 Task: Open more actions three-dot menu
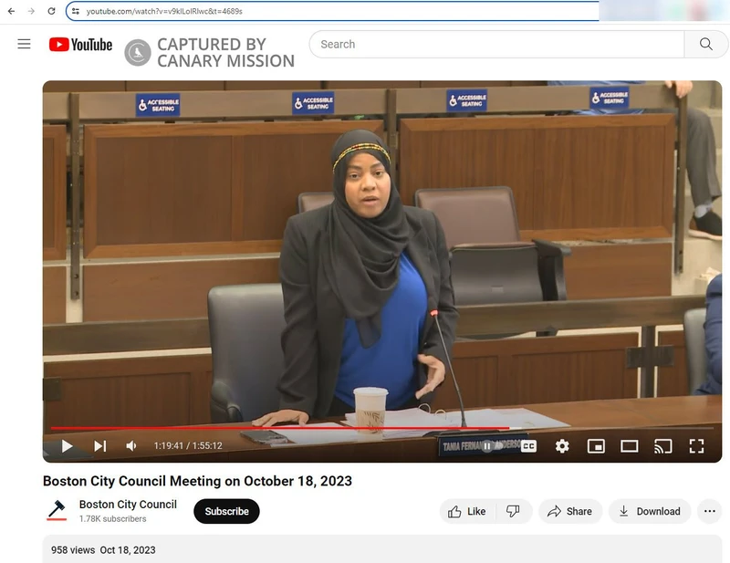tap(710, 511)
